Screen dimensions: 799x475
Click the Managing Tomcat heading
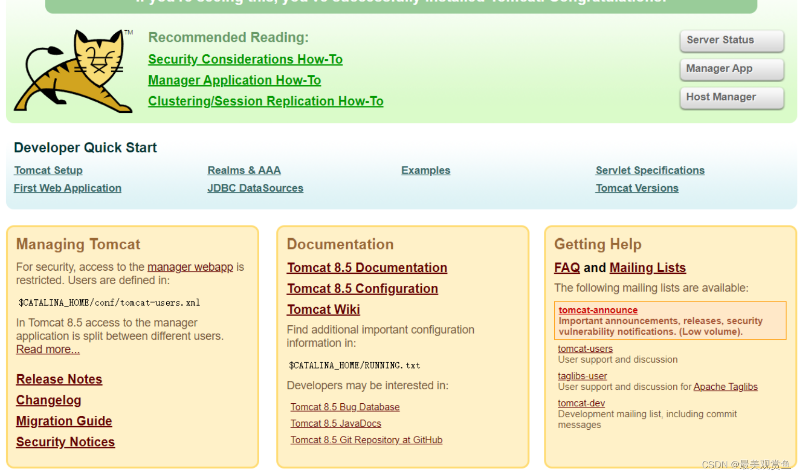tap(78, 244)
